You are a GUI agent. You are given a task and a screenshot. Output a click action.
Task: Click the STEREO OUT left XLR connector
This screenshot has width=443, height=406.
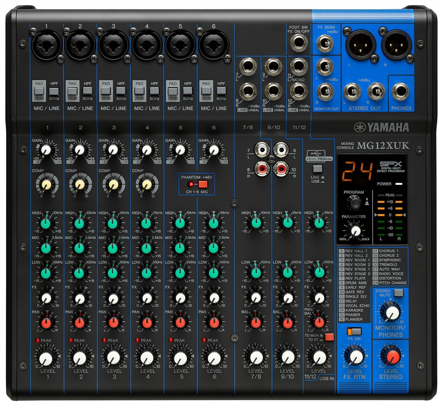pyautogui.click(x=360, y=45)
